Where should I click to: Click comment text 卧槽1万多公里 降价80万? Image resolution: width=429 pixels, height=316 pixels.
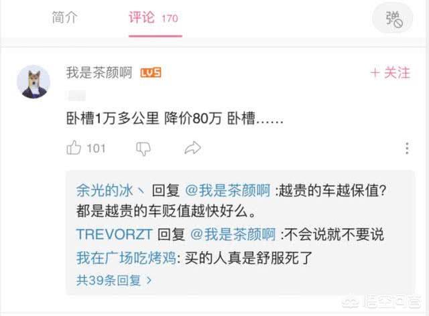[143, 119]
